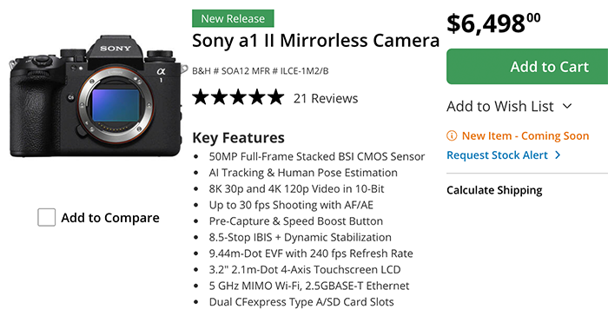Click the Add to Compare label text

(x=110, y=218)
